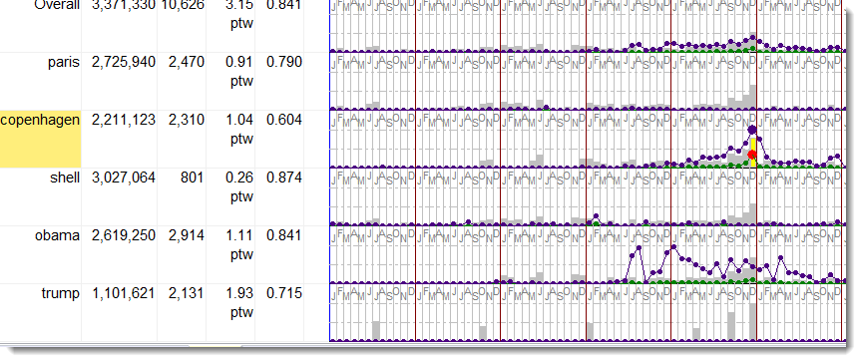This screenshot has height=362, width=861.
Task: Click value 1,101,621 in trump row
Action: click(x=124, y=293)
